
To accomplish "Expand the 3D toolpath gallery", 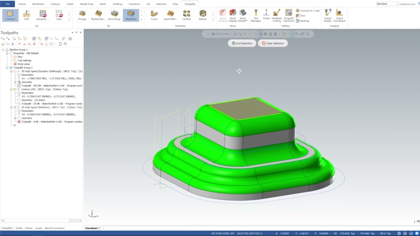I will coord(141,20).
